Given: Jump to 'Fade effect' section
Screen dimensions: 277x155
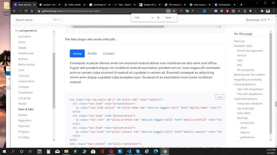Looking at the screenshot, I should (x=244, y=113).
